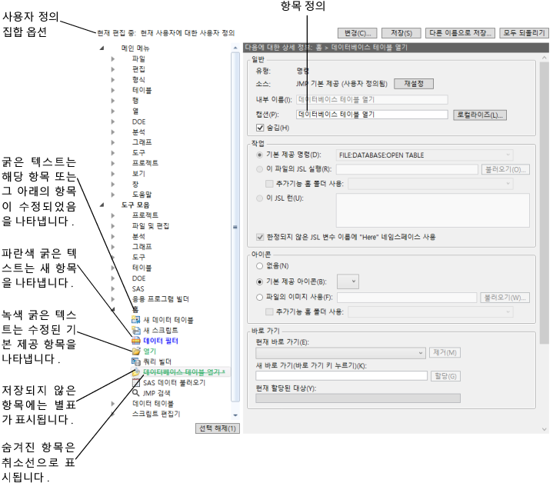Select 보기 in the main menu tree
The image size is (553, 483).
pyautogui.click(x=138, y=174)
